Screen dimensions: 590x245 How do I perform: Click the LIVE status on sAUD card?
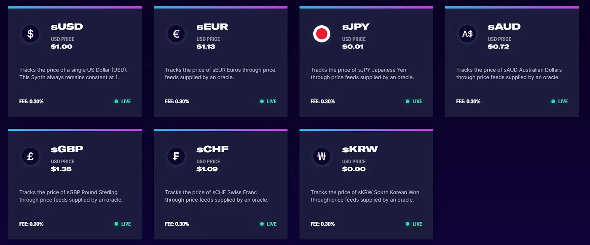coord(559,101)
